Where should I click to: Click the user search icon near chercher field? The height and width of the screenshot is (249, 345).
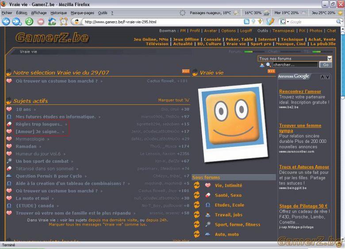pos(262,65)
